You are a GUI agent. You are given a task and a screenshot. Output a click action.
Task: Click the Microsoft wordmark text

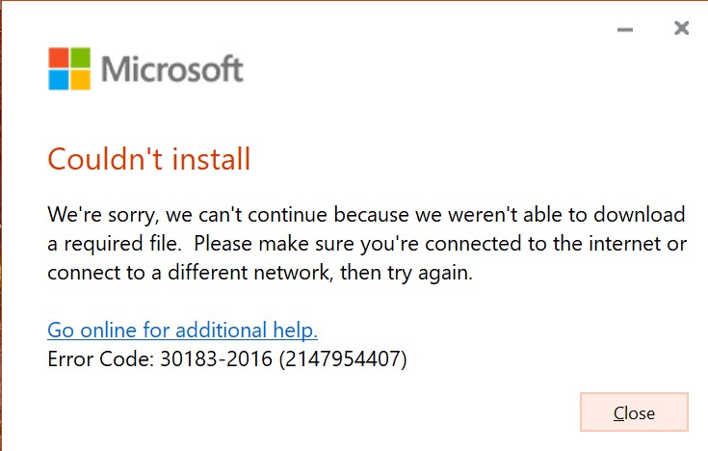pyautogui.click(x=172, y=69)
